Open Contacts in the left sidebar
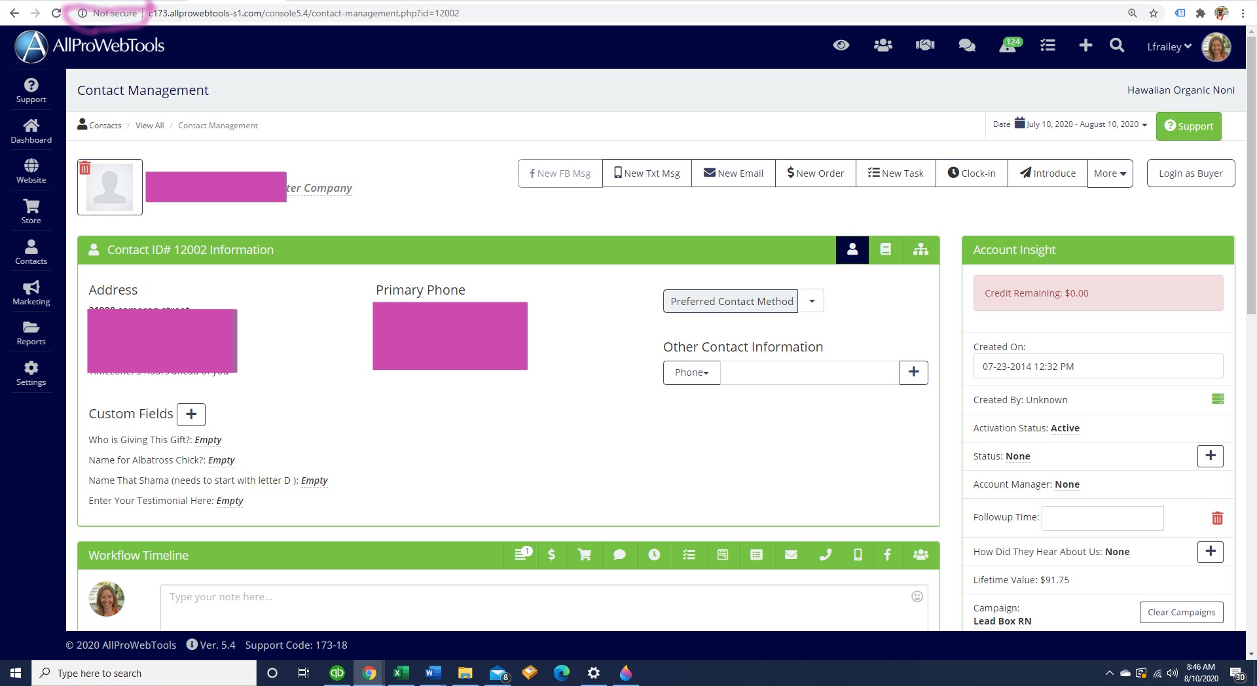This screenshot has width=1257, height=686. click(x=31, y=252)
